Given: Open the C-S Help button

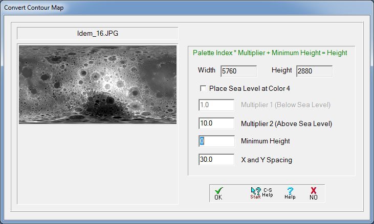Looking at the screenshot, I should click(x=268, y=192).
